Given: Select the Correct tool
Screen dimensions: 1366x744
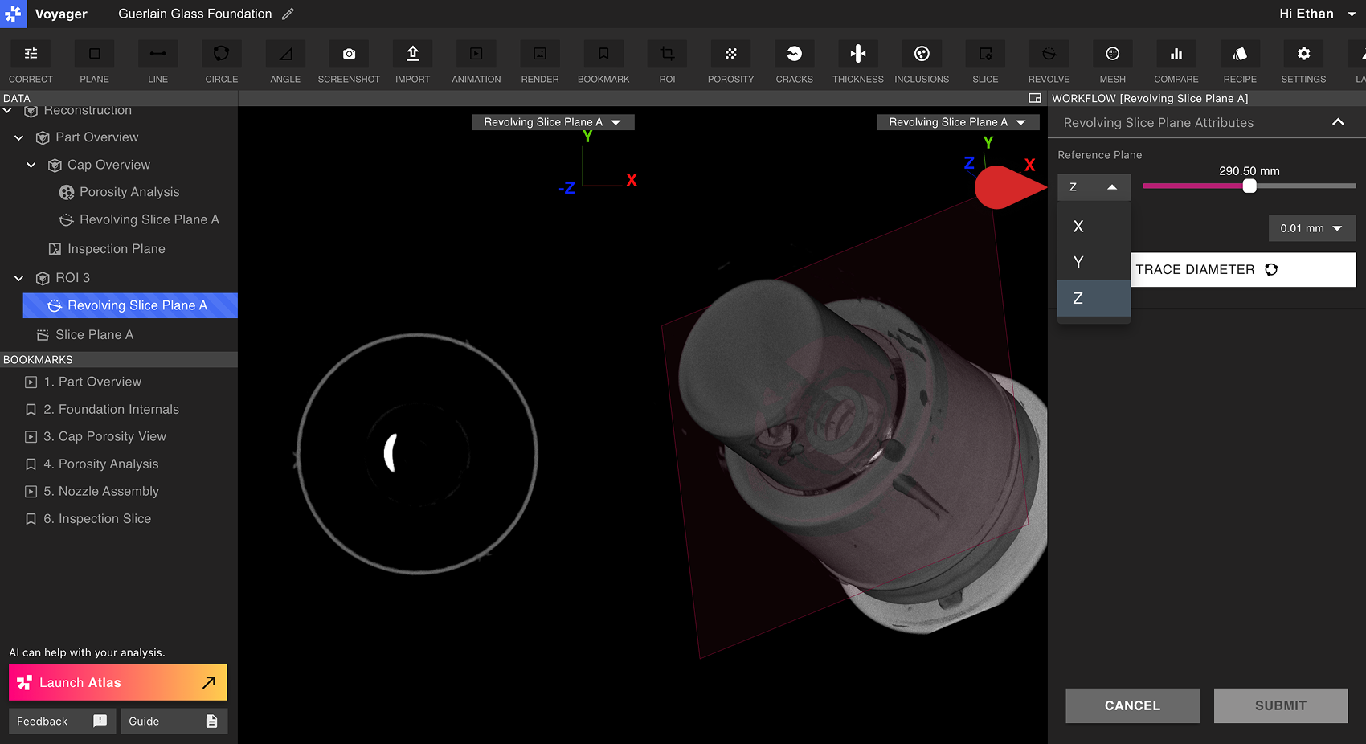Looking at the screenshot, I should tap(31, 63).
